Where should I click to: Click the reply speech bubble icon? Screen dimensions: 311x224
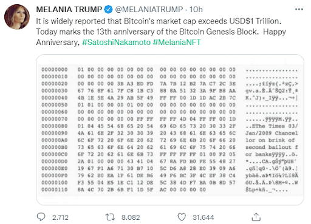41,217
